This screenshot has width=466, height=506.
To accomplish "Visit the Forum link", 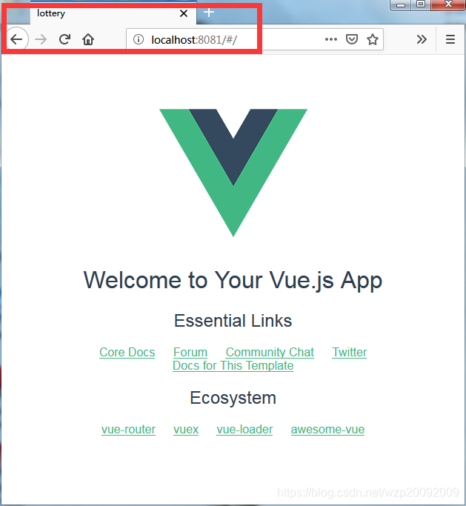I will pyautogui.click(x=190, y=352).
